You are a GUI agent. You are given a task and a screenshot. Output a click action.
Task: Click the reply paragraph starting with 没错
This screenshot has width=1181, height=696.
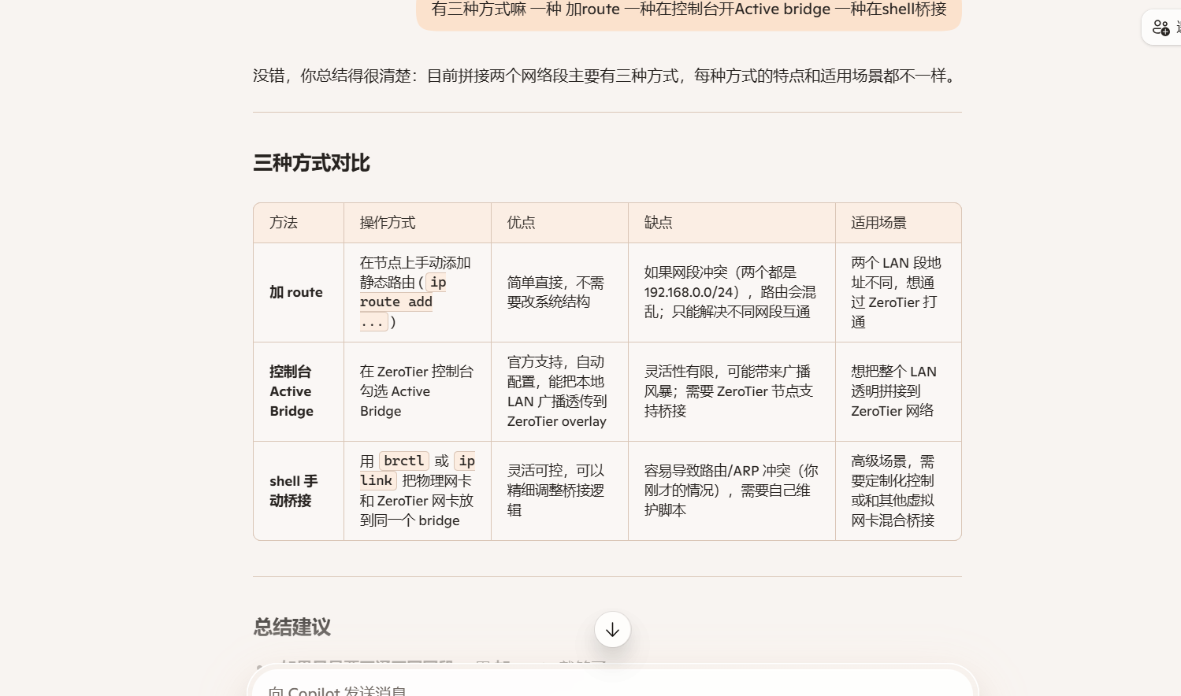(x=607, y=76)
